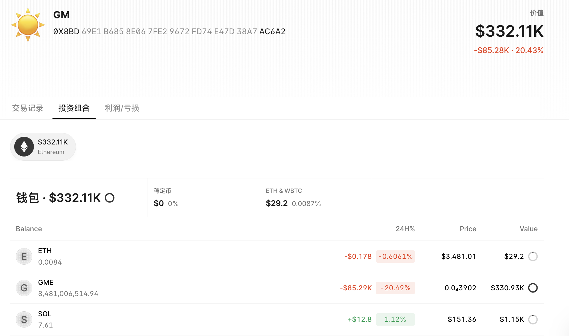Sort by the Value column header
This screenshot has width=569, height=336.
click(528, 229)
